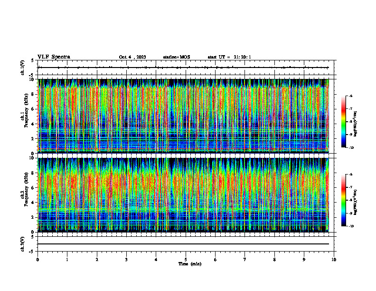Click the "-10" label on ch.1 color bar
The image size is (376, 291).
351,148
